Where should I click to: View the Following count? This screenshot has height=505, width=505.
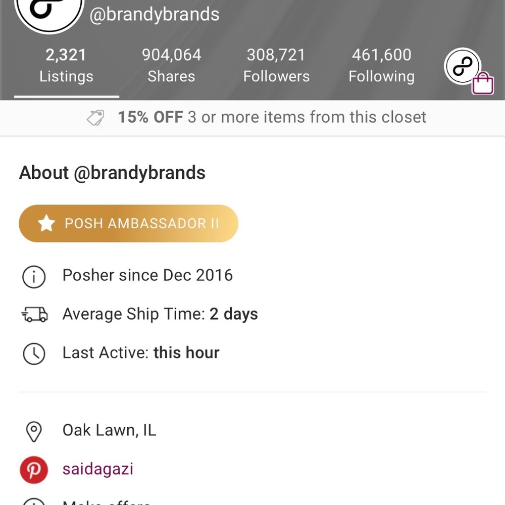coord(381,65)
